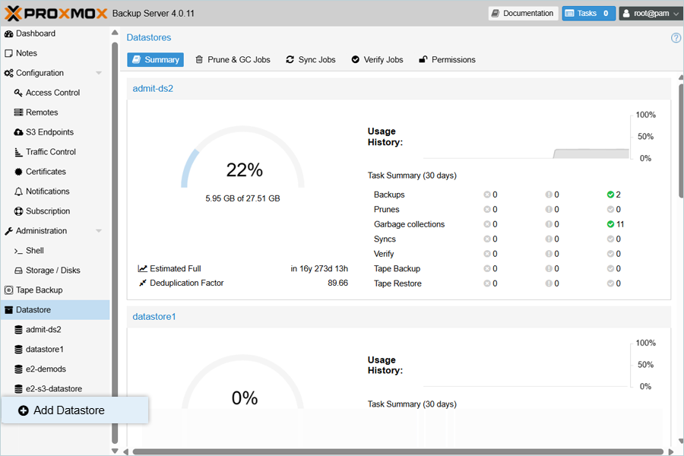
Task: Select the e2-s3-datastore datastore
Action: (53, 389)
